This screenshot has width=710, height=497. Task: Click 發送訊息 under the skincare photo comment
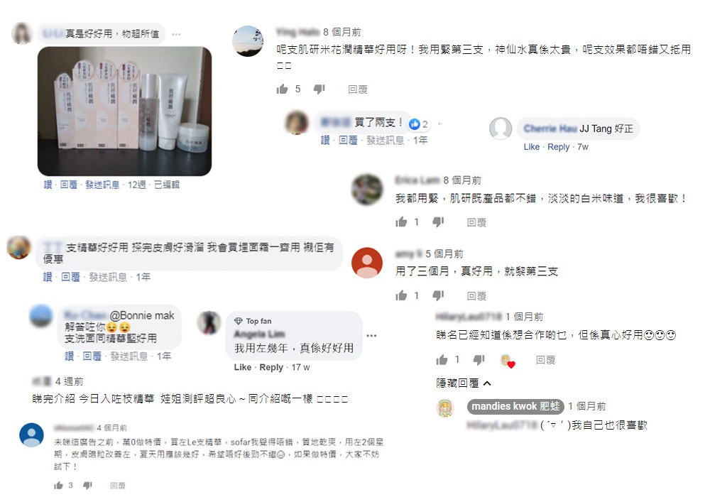click(x=102, y=185)
